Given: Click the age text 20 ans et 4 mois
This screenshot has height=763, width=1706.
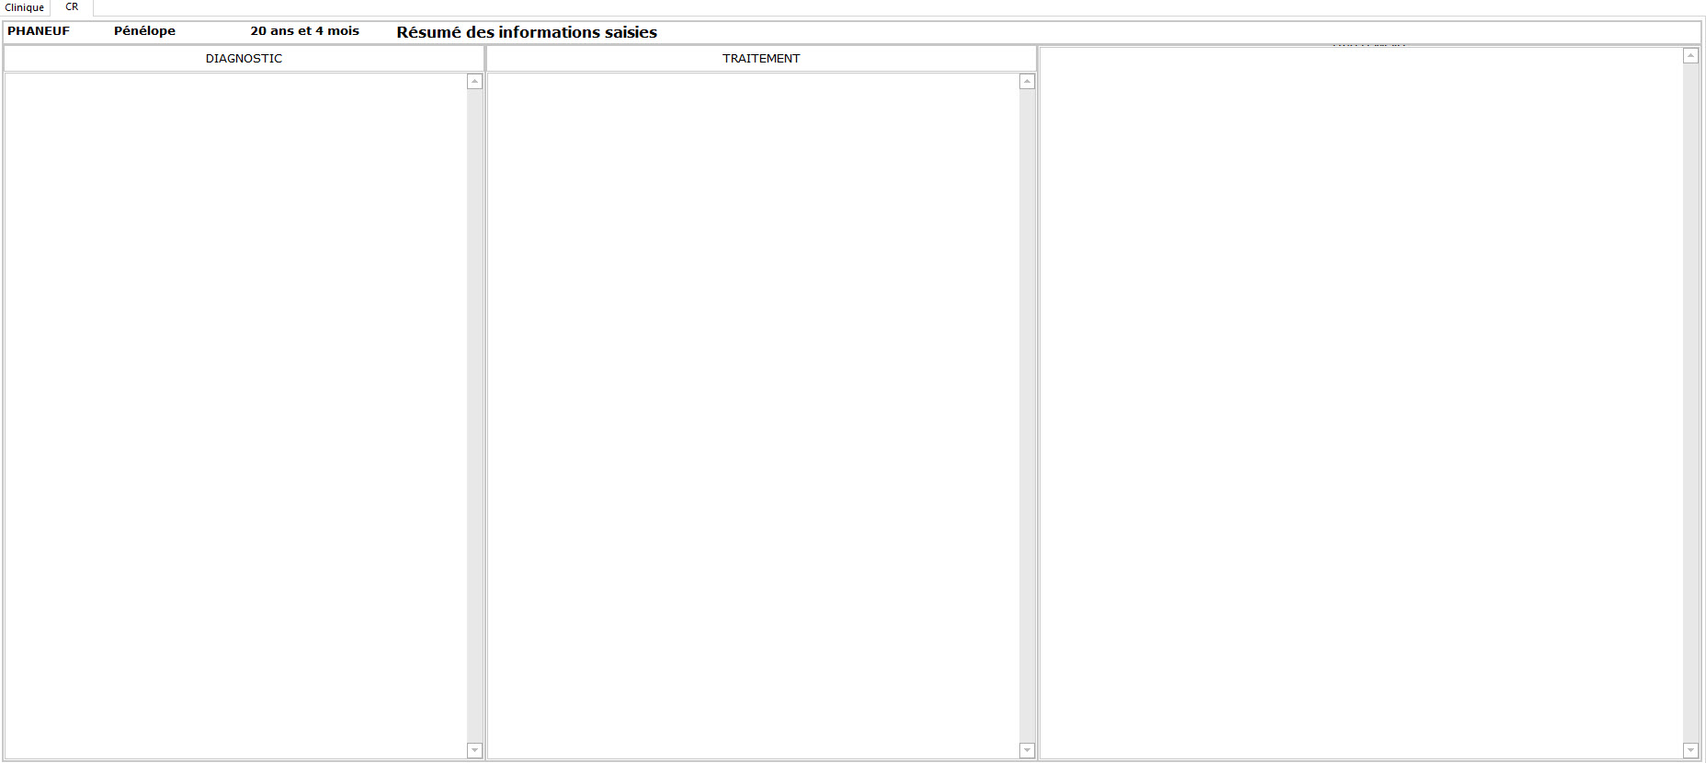Looking at the screenshot, I should (305, 31).
